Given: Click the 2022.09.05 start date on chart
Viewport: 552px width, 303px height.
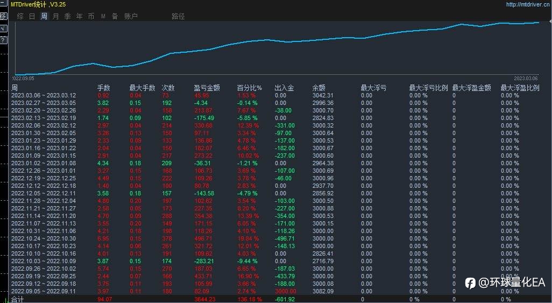Looking at the screenshot, I should 23,78.
